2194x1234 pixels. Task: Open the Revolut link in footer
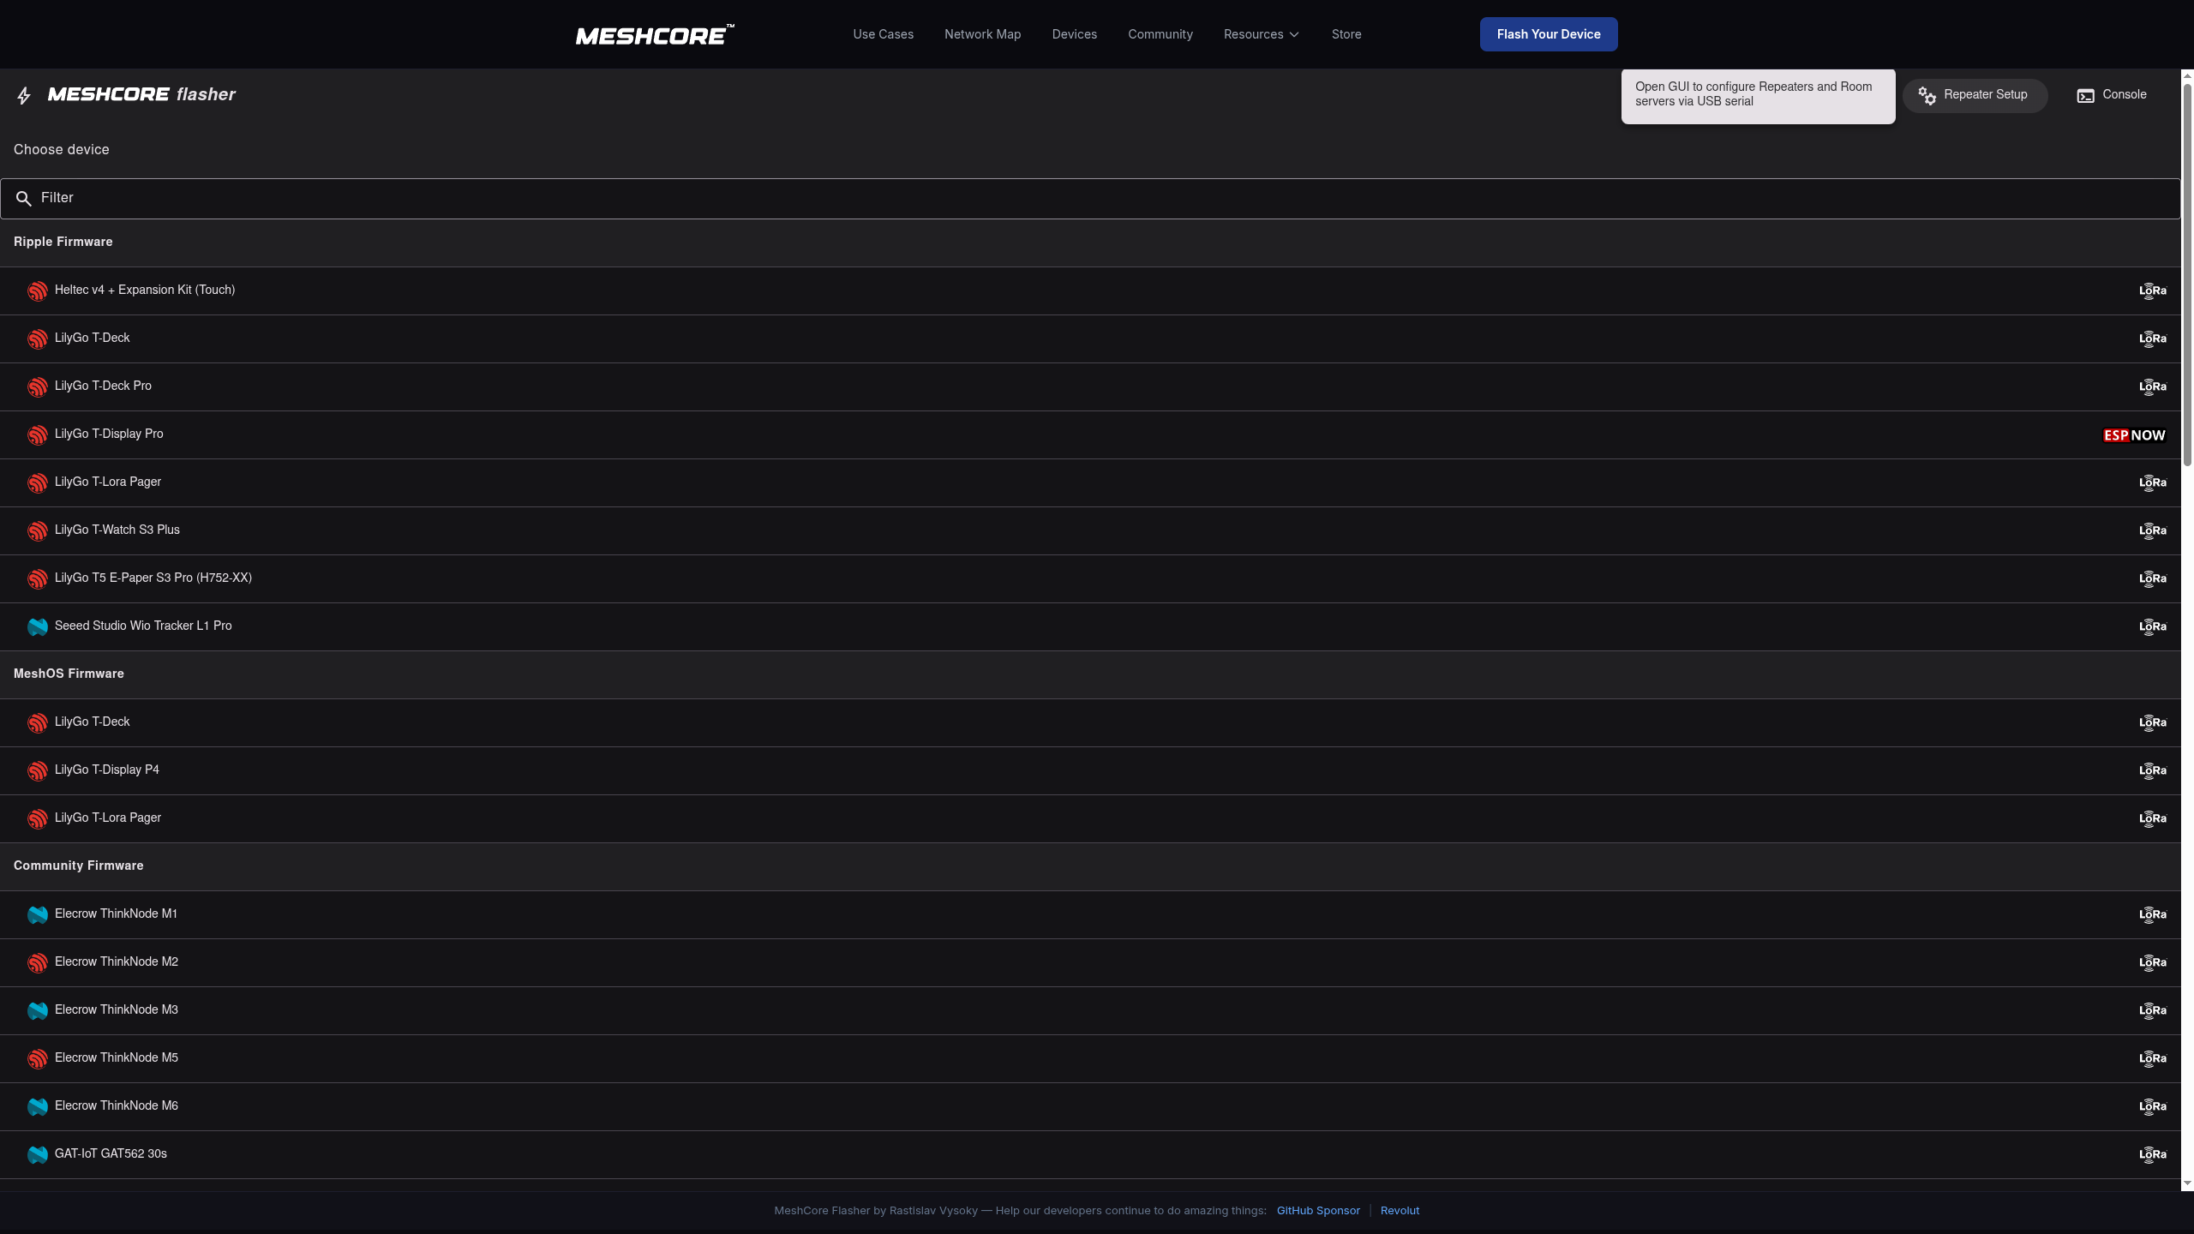1400,1211
